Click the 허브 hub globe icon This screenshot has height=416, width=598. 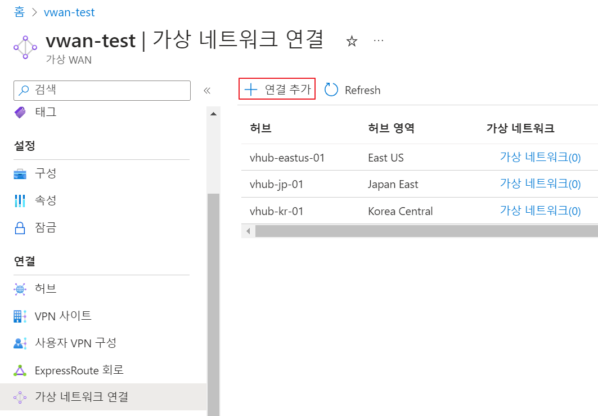click(20, 289)
